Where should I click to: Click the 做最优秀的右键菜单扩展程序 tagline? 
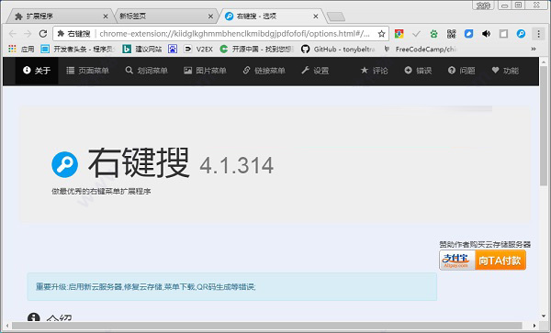[x=101, y=192]
